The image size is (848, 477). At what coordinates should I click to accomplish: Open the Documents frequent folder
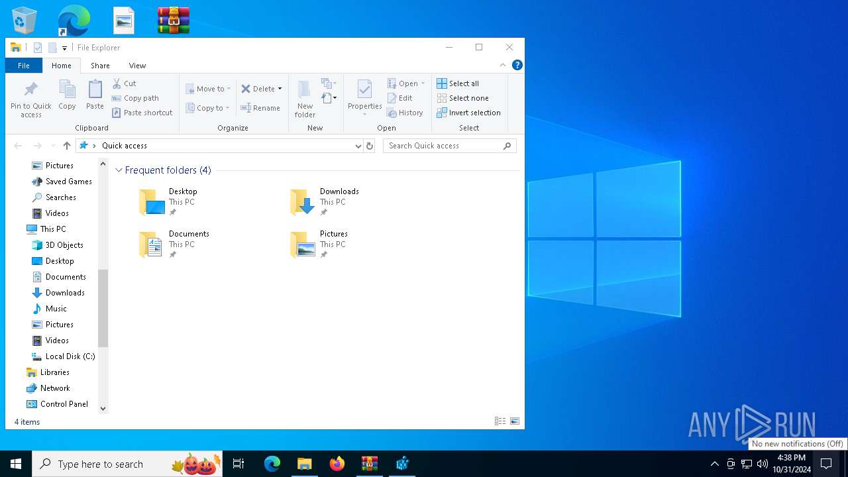coord(174,244)
